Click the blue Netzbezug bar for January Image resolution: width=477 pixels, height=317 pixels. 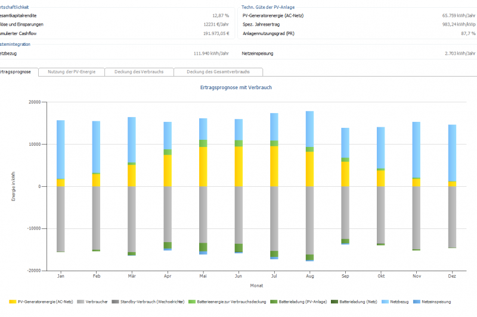[x=61, y=149]
